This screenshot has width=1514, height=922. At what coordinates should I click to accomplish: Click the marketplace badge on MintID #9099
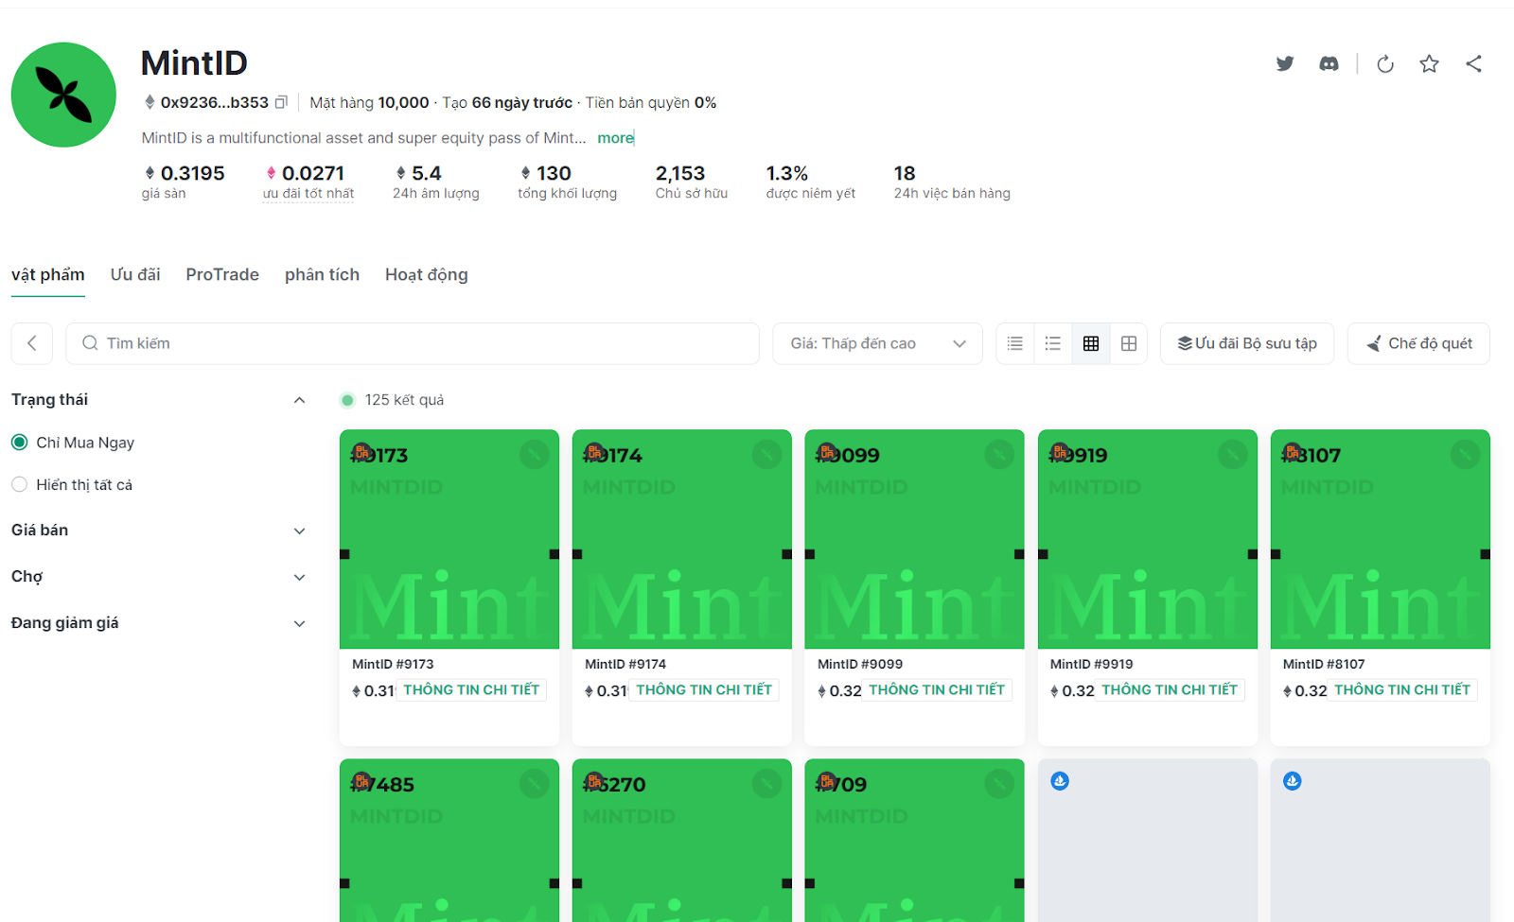pyautogui.click(x=827, y=452)
